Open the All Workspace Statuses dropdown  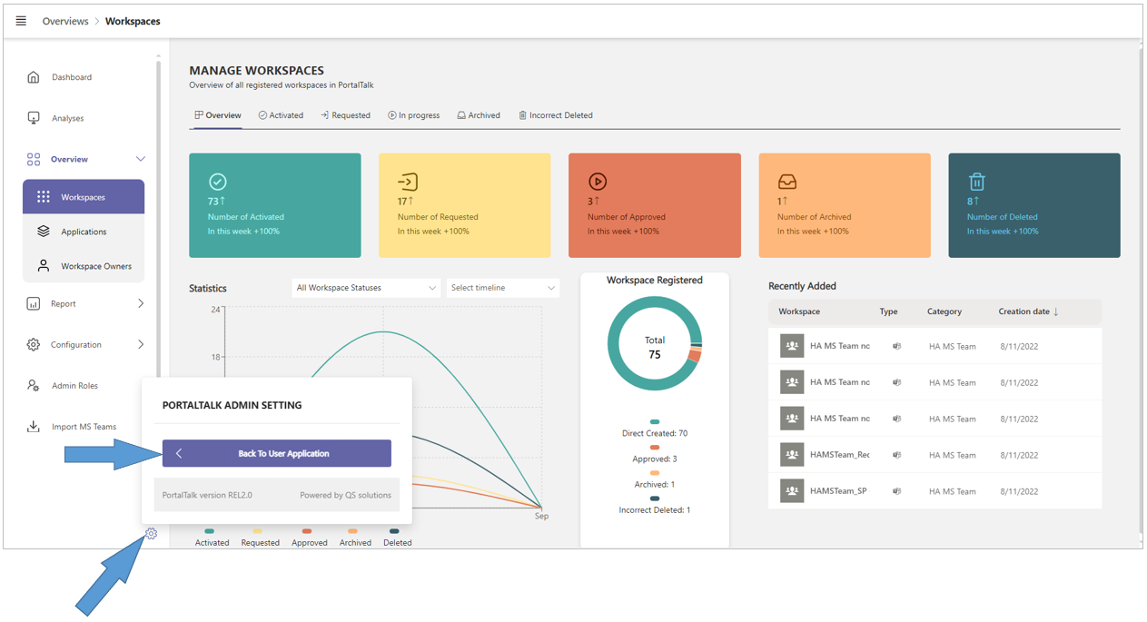pyautogui.click(x=366, y=288)
